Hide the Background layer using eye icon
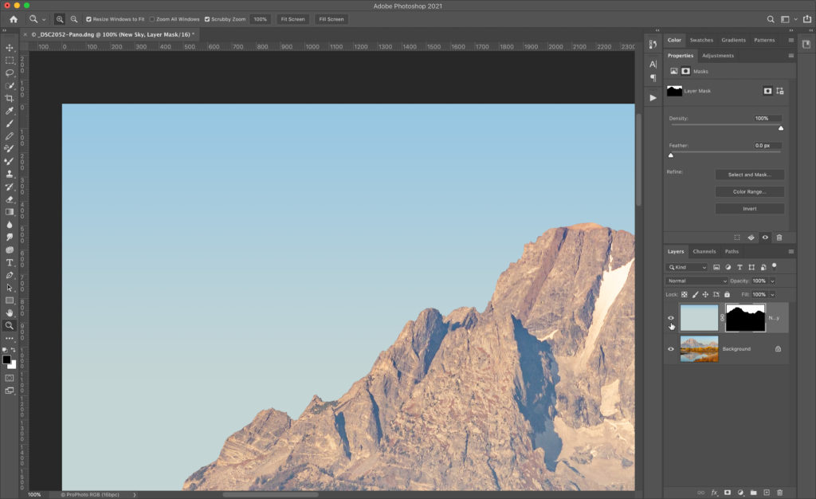The width and height of the screenshot is (816, 499). point(671,349)
